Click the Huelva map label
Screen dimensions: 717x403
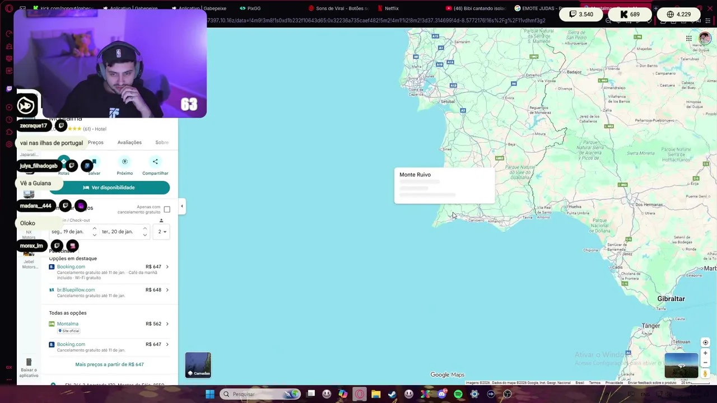point(574,207)
